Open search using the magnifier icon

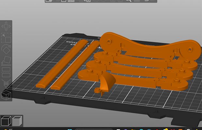pyautogui.click(x=128, y=1)
